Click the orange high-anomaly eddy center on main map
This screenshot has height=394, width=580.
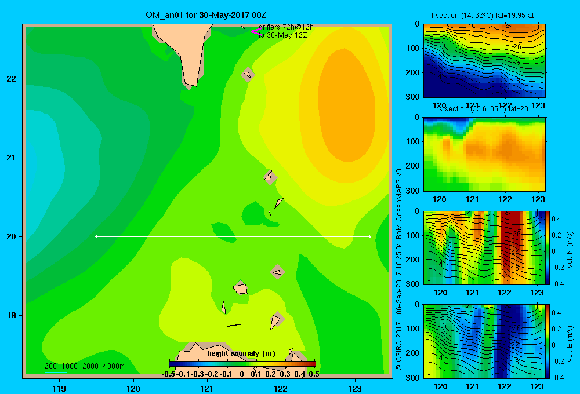347,105
